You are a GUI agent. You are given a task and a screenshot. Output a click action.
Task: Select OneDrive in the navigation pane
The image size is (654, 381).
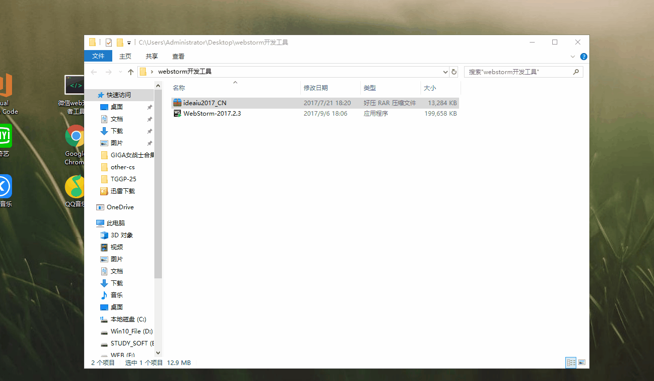120,207
